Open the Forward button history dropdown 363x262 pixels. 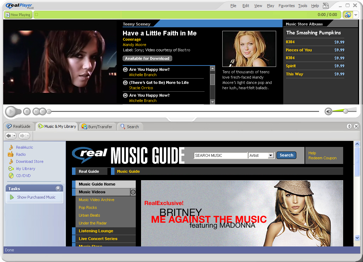coord(28,136)
